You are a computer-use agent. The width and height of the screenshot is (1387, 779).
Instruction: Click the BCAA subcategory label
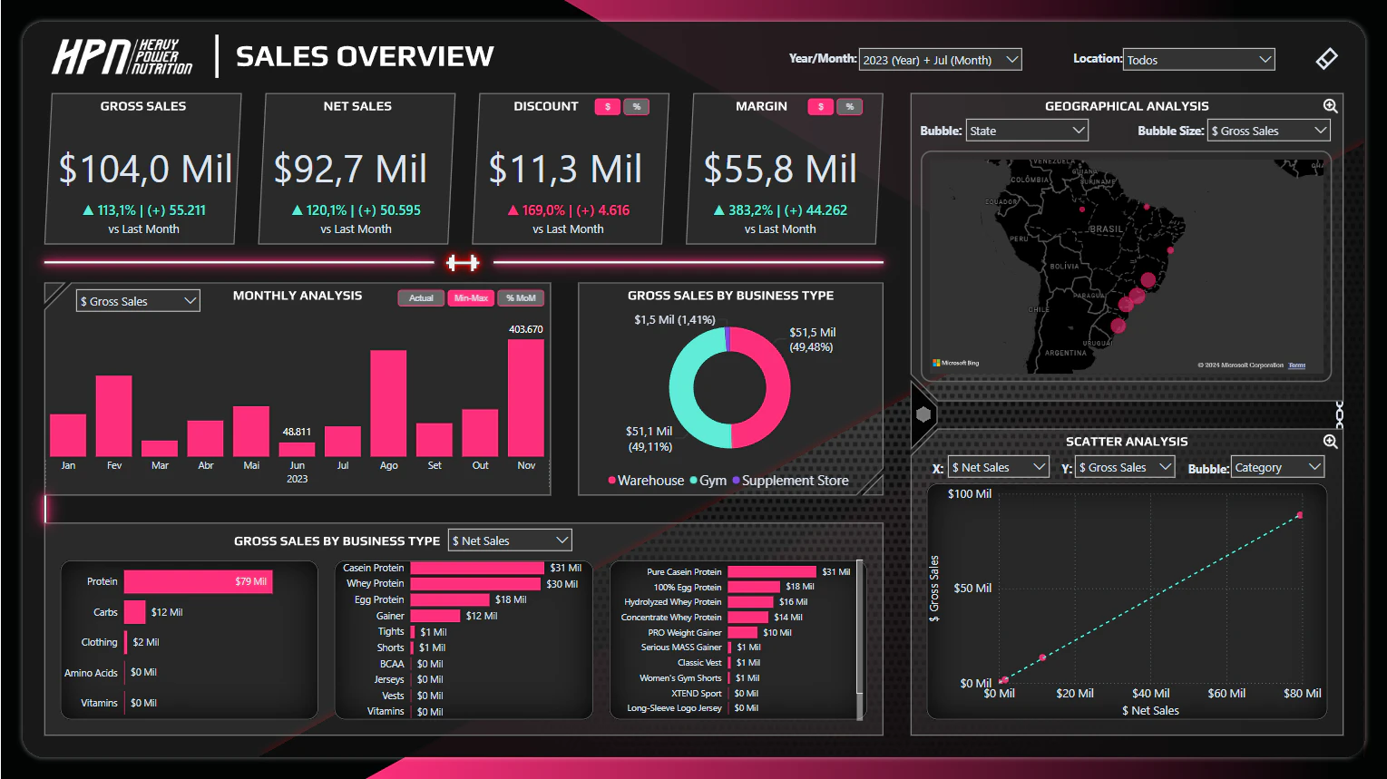pyautogui.click(x=392, y=664)
